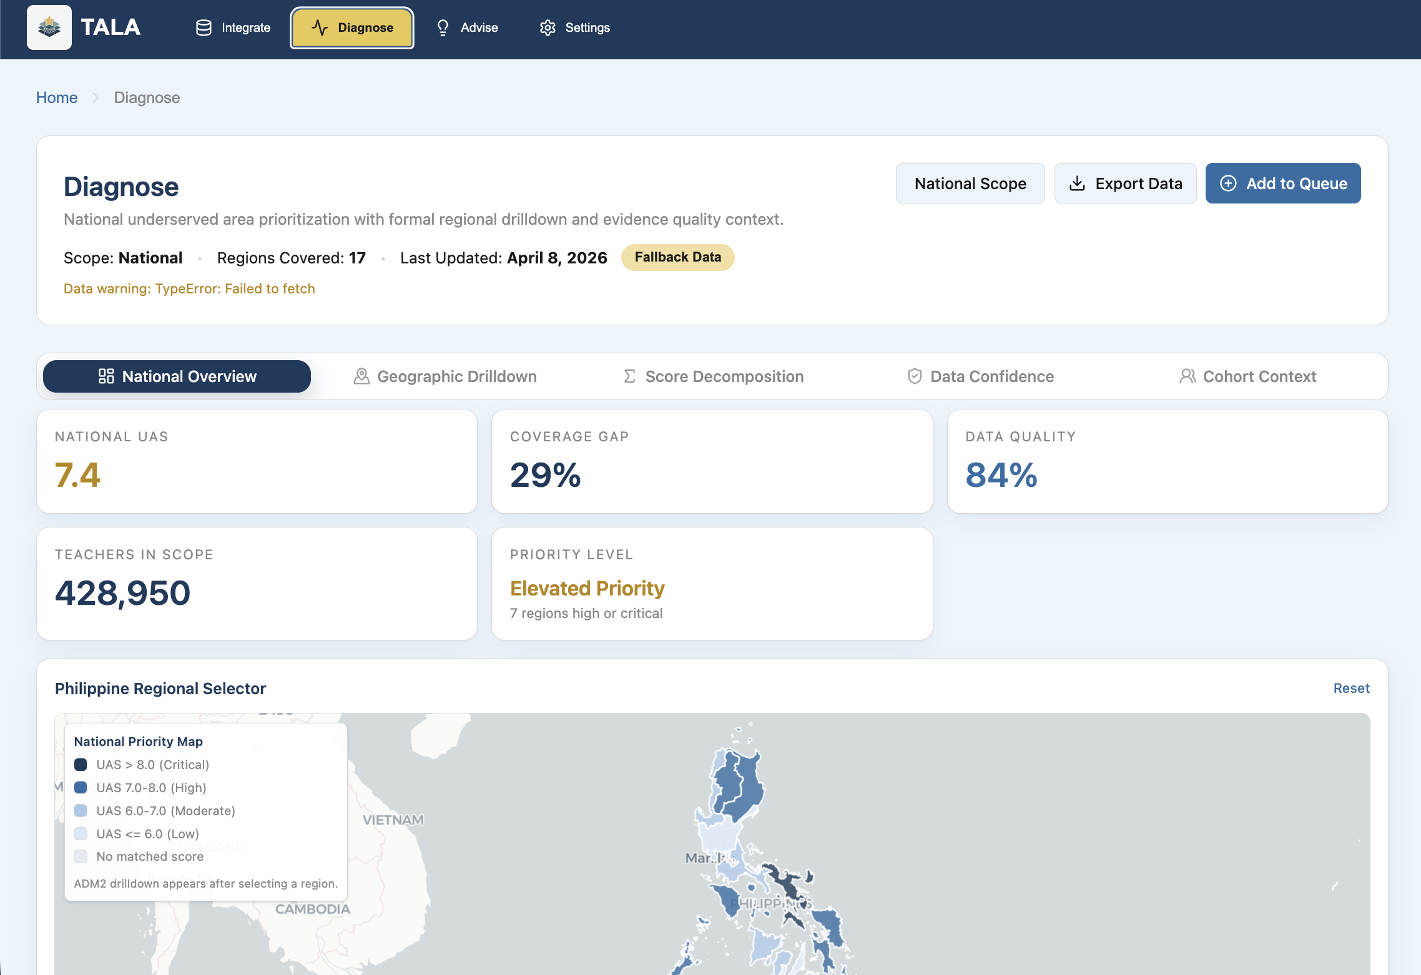Screen dimensions: 1421x975
Task: Click the National Scope button
Action: 970,184
